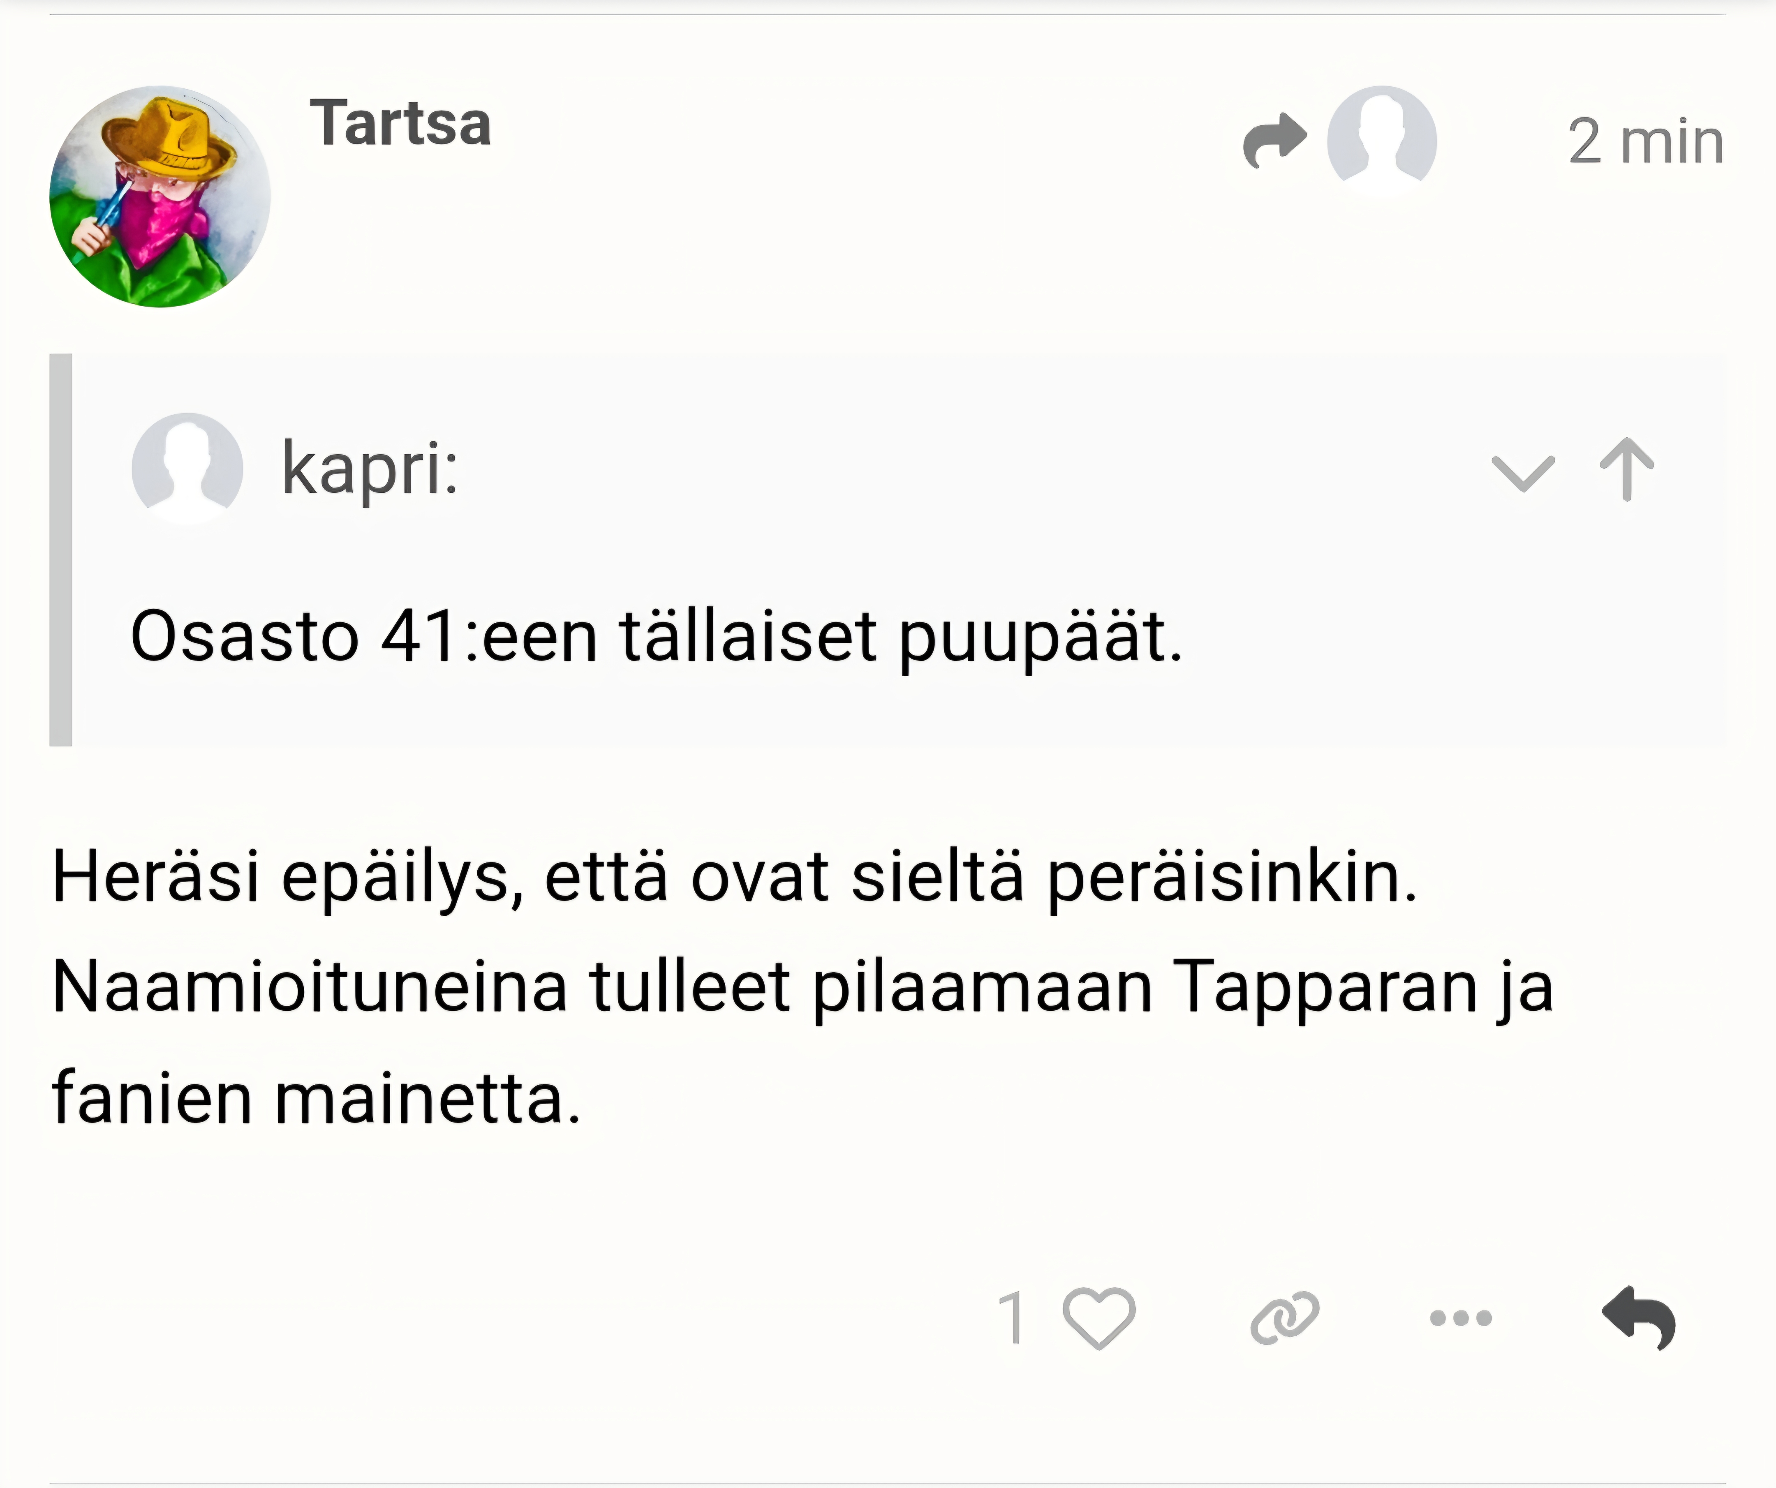Click the in-reply-to arrow icon

(x=1274, y=140)
